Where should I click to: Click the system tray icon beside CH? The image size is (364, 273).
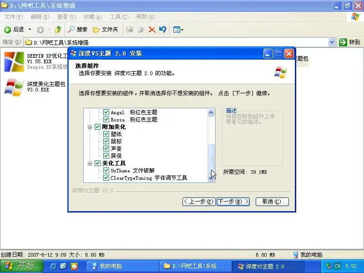pos(329,266)
